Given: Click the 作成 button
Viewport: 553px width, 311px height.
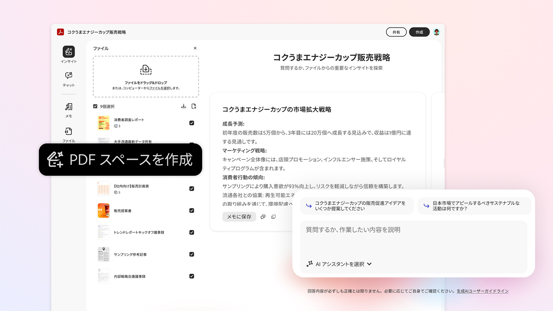Looking at the screenshot, I should click(x=419, y=32).
